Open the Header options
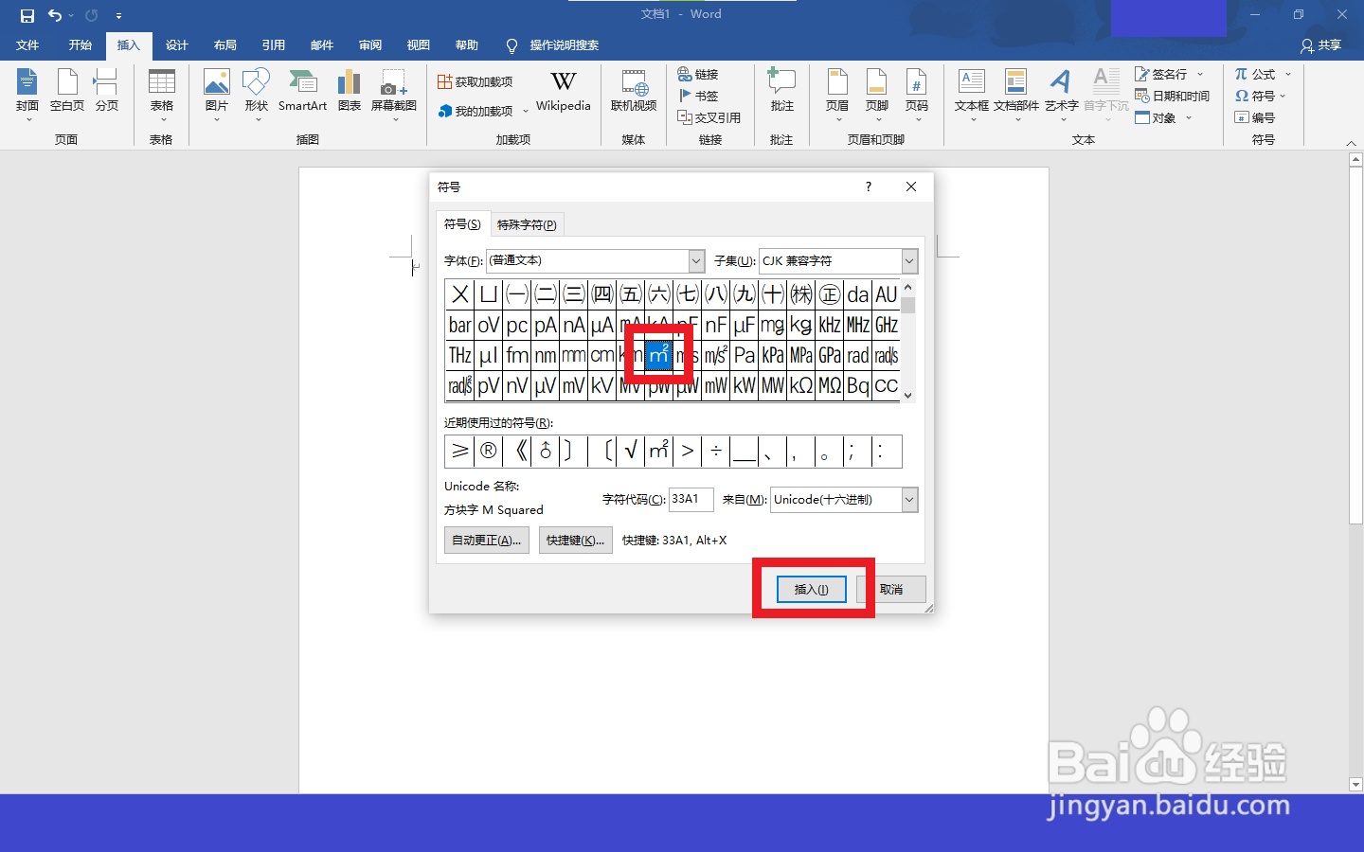Screen dimensions: 1364x852 click(837, 93)
